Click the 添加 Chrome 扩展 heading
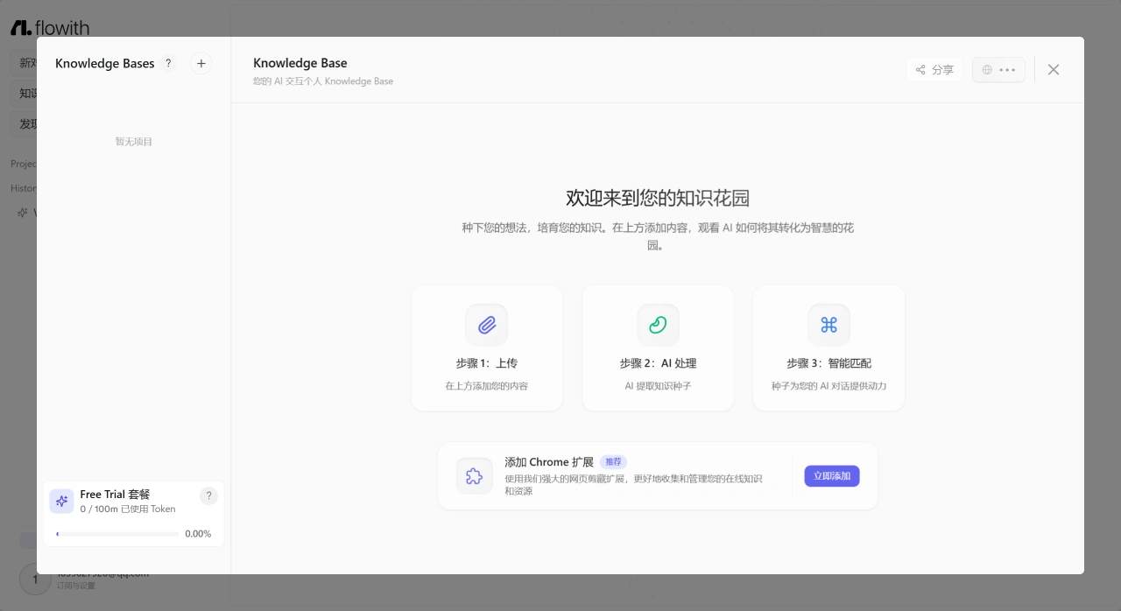 tap(549, 462)
